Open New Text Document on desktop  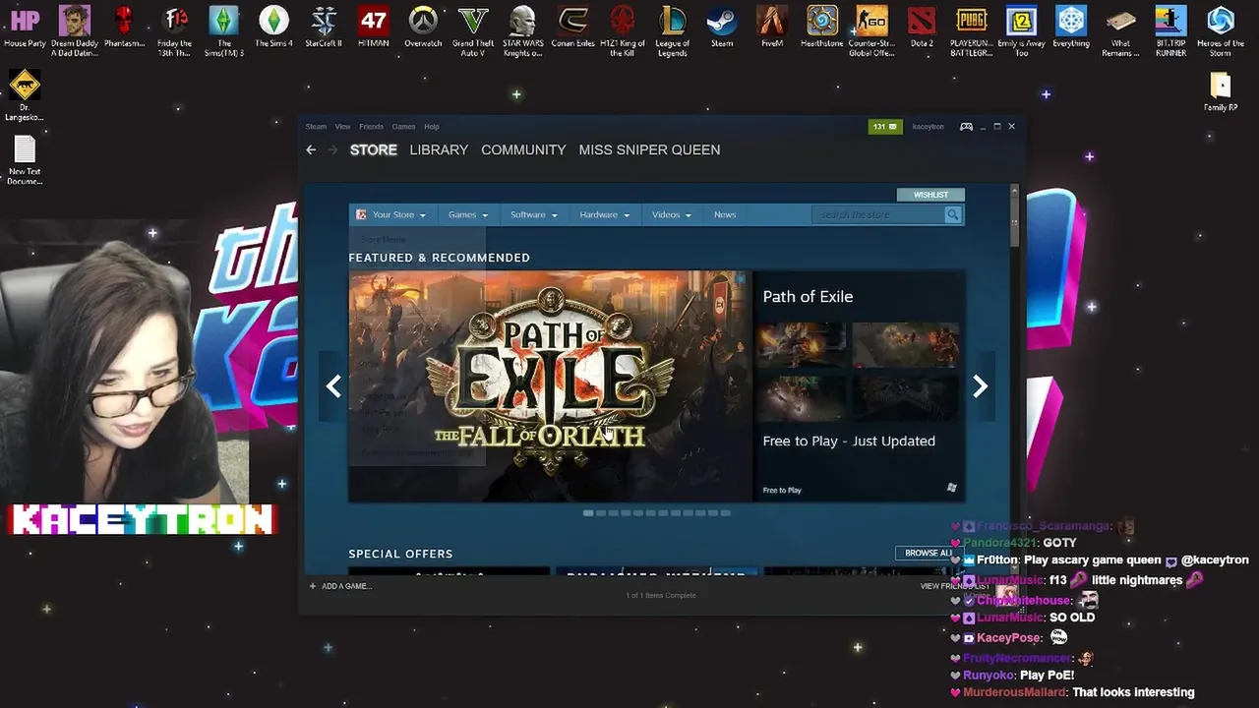pyautogui.click(x=25, y=160)
